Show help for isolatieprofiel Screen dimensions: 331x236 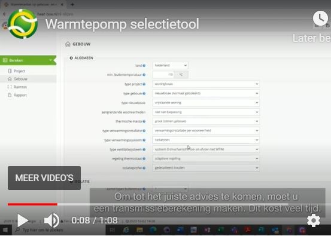pyautogui.click(x=144, y=168)
